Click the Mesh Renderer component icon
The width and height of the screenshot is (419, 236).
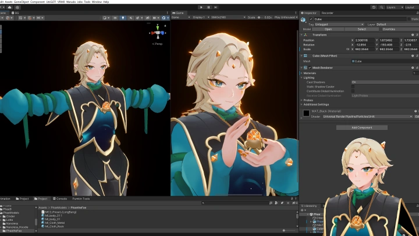click(x=306, y=68)
